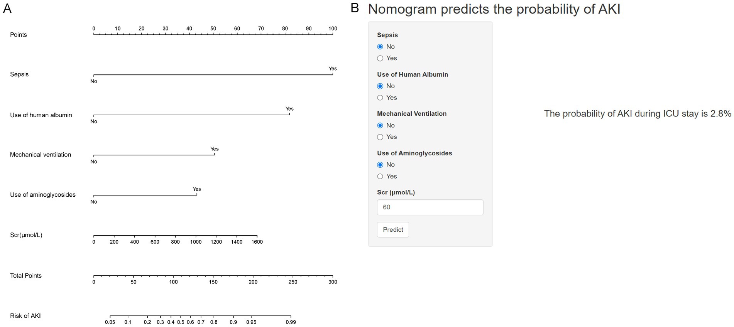
Task: Select 'No' for Use of Aminoglycosides
Action: click(x=380, y=165)
